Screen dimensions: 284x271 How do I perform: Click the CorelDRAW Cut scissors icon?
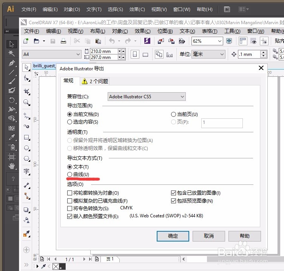[x=77, y=41]
